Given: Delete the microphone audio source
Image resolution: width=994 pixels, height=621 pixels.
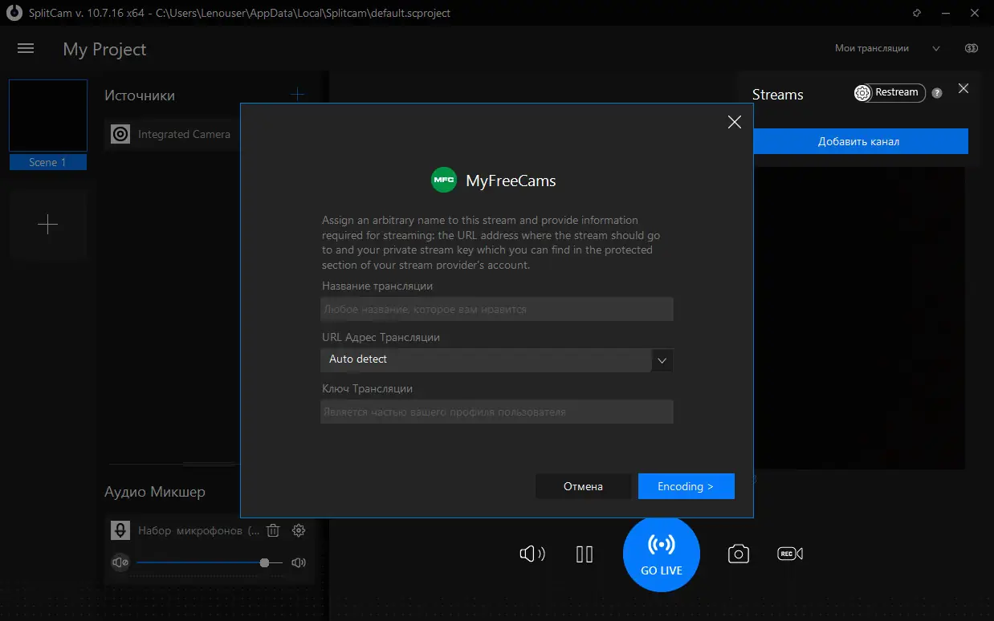Looking at the screenshot, I should coord(273,530).
